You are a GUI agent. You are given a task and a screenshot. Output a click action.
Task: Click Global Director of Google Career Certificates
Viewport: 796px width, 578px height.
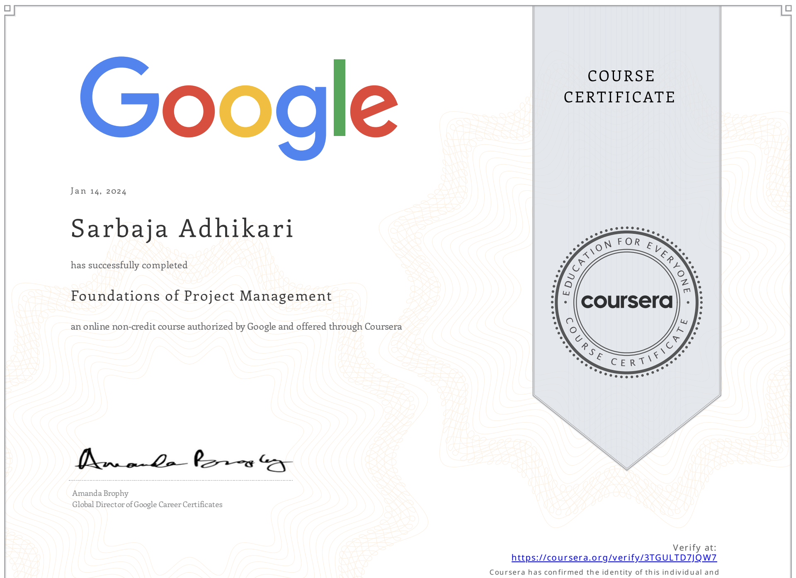tap(147, 505)
